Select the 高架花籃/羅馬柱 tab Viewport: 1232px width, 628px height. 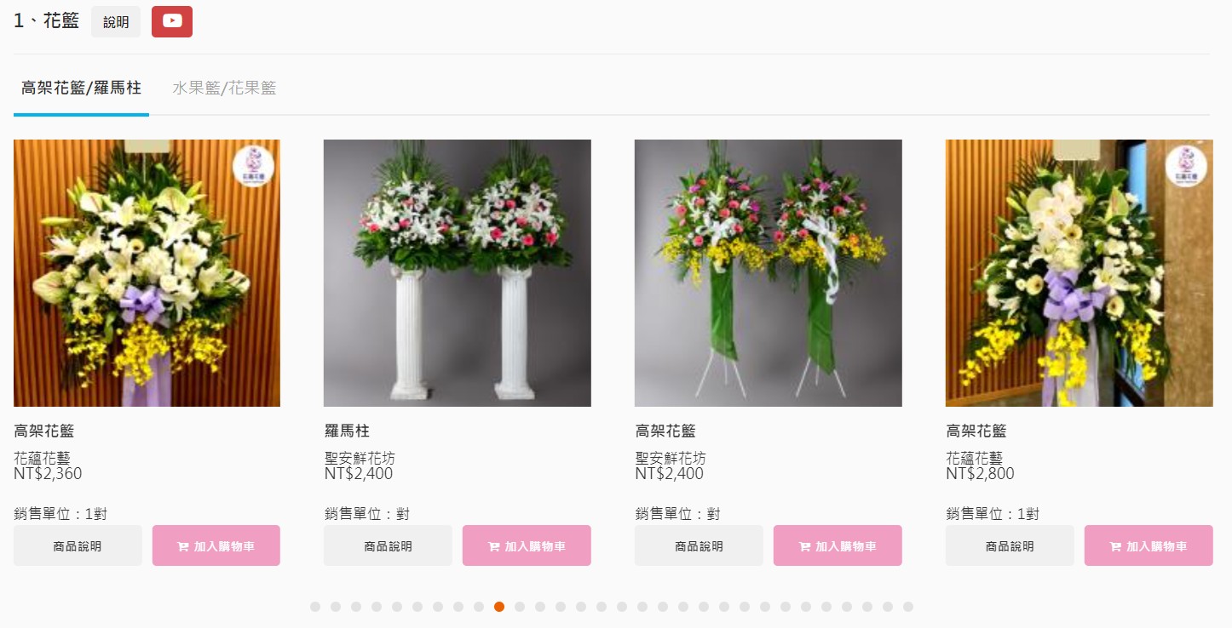pos(81,88)
